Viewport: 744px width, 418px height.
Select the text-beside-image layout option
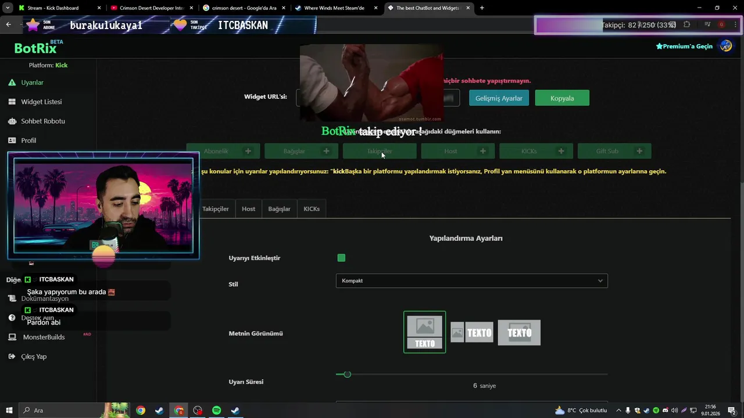[x=472, y=333]
